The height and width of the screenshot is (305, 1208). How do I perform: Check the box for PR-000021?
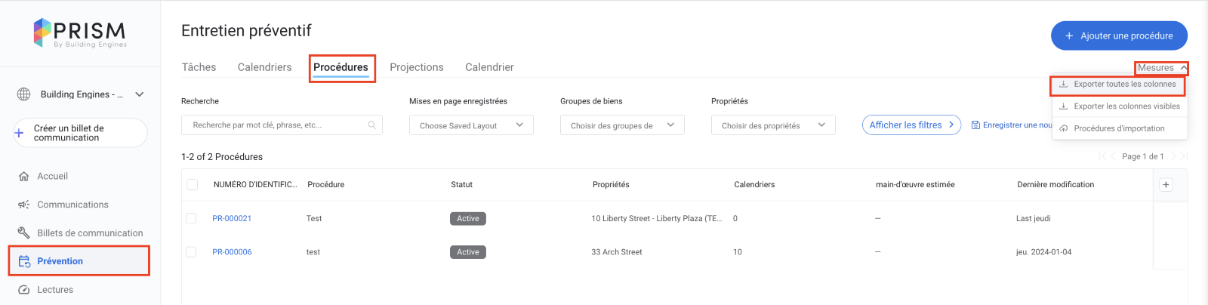(x=191, y=219)
